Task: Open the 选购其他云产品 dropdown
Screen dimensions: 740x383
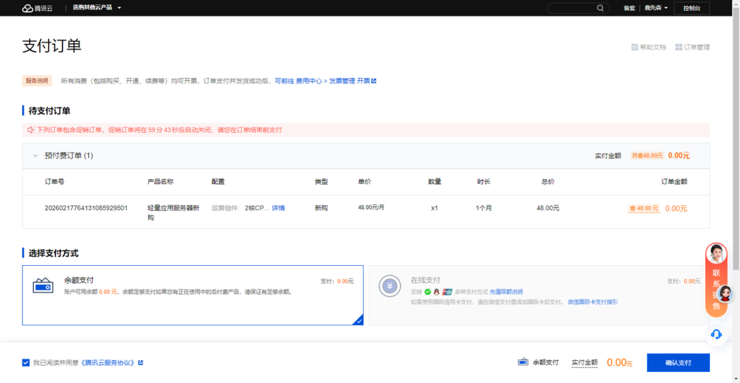Action: 97,8
